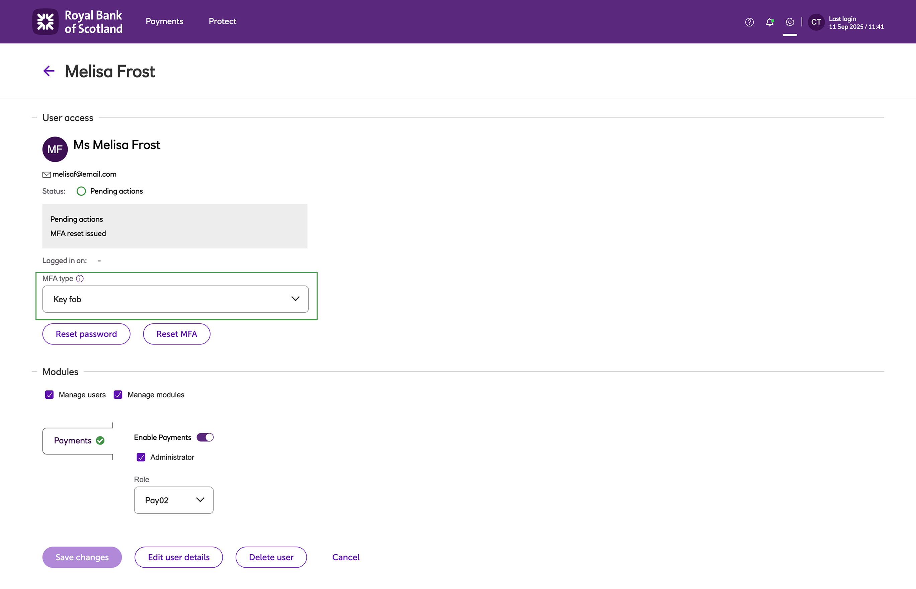Click the MF profile initials avatar
916x589 pixels.
55,149
